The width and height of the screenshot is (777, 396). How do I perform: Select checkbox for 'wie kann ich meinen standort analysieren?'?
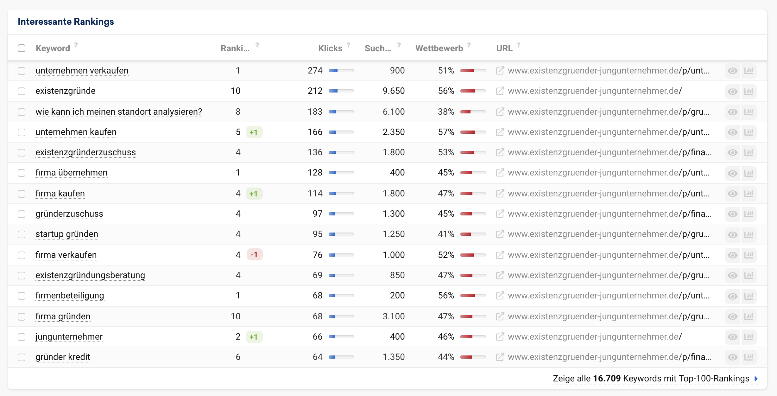point(22,112)
